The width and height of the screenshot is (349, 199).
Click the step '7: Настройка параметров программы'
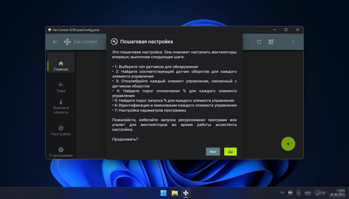click(x=149, y=110)
